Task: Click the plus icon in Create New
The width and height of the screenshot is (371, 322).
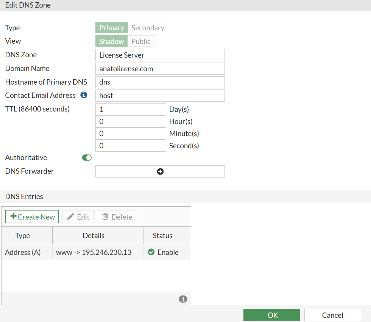Action: [x=13, y=216]
